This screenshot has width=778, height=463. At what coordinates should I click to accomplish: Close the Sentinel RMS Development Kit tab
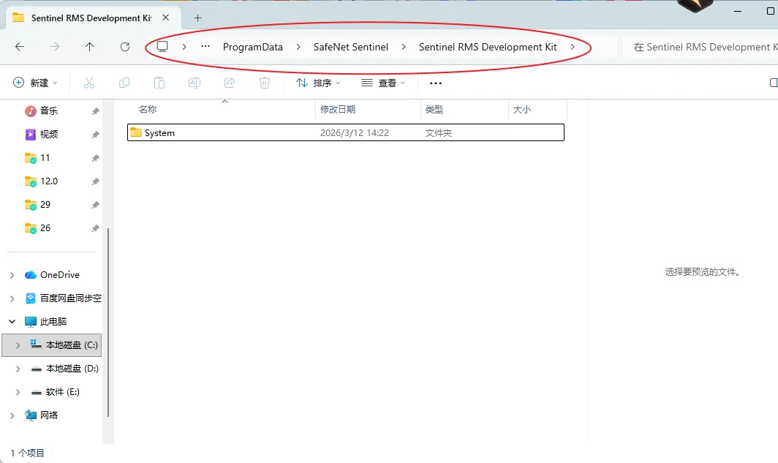[x=166, y=18]
